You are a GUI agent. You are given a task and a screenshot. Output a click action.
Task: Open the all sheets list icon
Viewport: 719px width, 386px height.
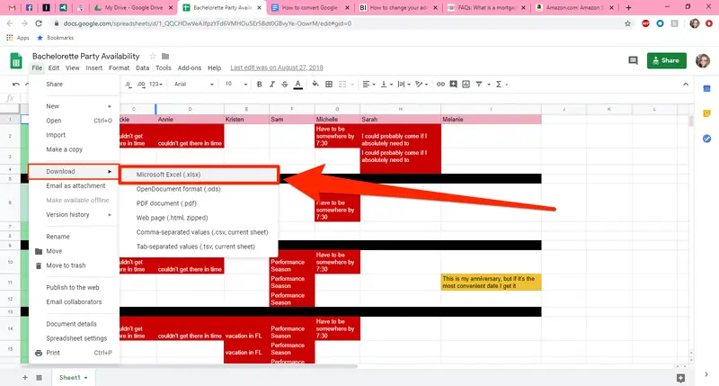click(39, 377)
